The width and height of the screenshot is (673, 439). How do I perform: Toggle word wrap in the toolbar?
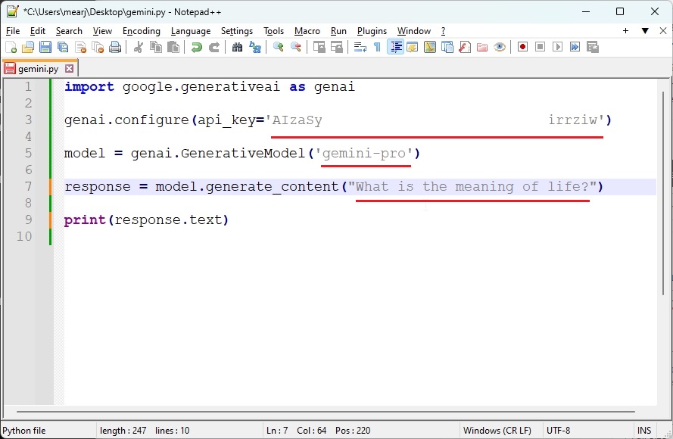pyautogui.click(x=360, y=46)
